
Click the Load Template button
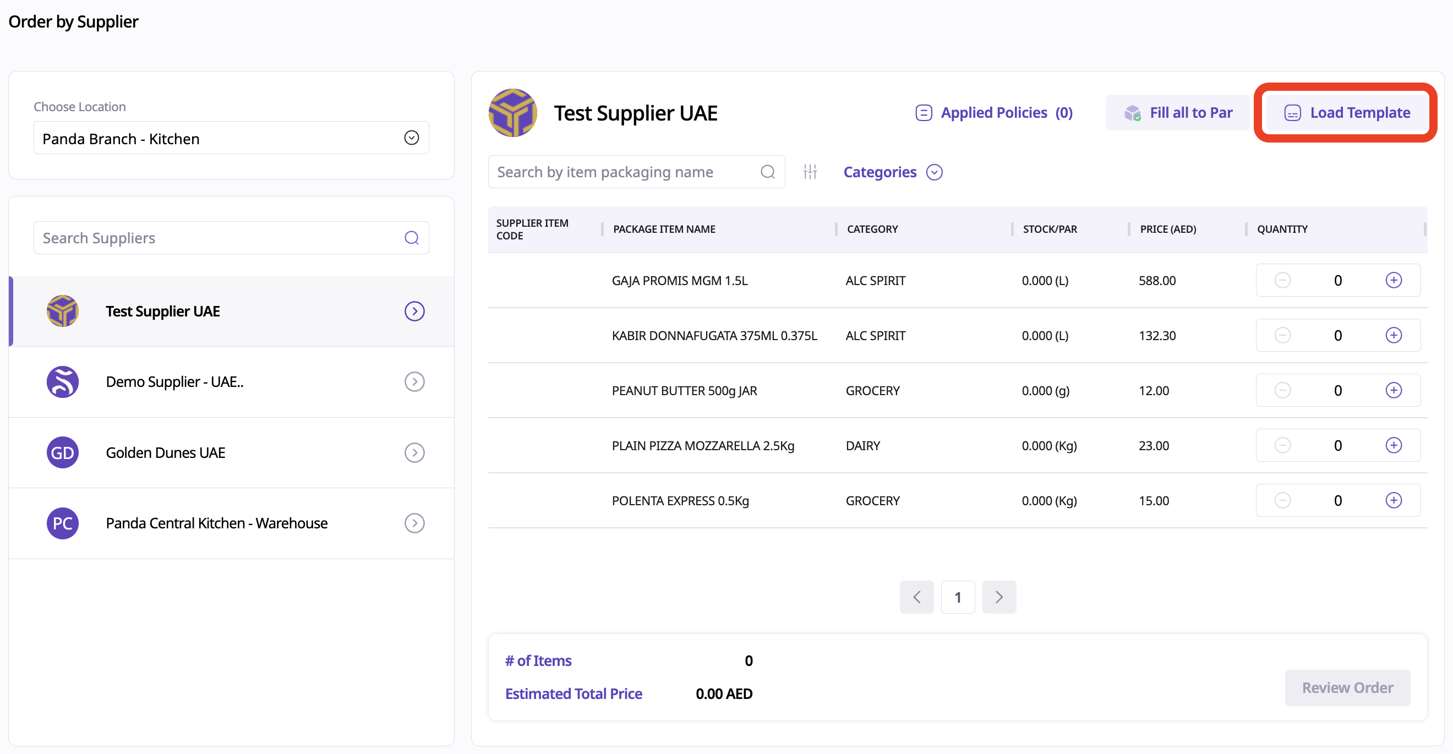1346,113
